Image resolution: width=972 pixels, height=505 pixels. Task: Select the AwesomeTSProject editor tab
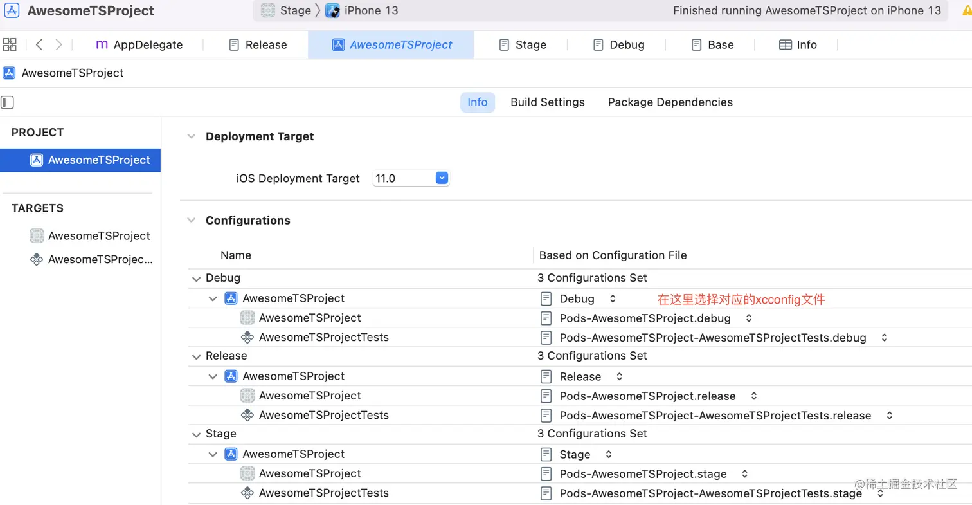[391, 44]
